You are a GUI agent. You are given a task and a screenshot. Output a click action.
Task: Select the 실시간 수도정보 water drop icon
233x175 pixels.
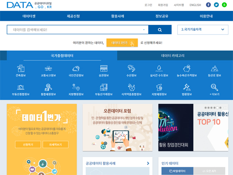[x=159, y=68]
